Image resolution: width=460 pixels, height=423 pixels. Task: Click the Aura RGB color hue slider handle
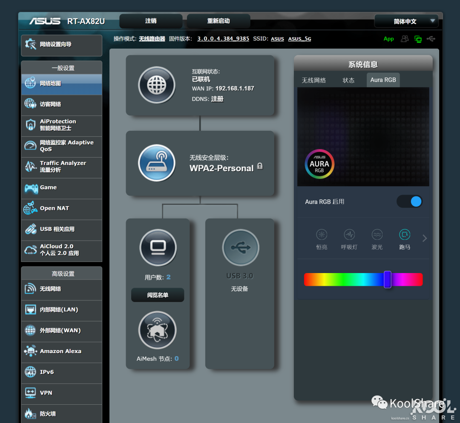(x=388, y=279)
